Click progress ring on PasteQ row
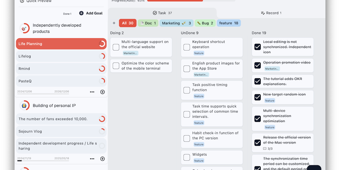Image resolution: width=340 pixels, height=170 pixels. (102, 81)
